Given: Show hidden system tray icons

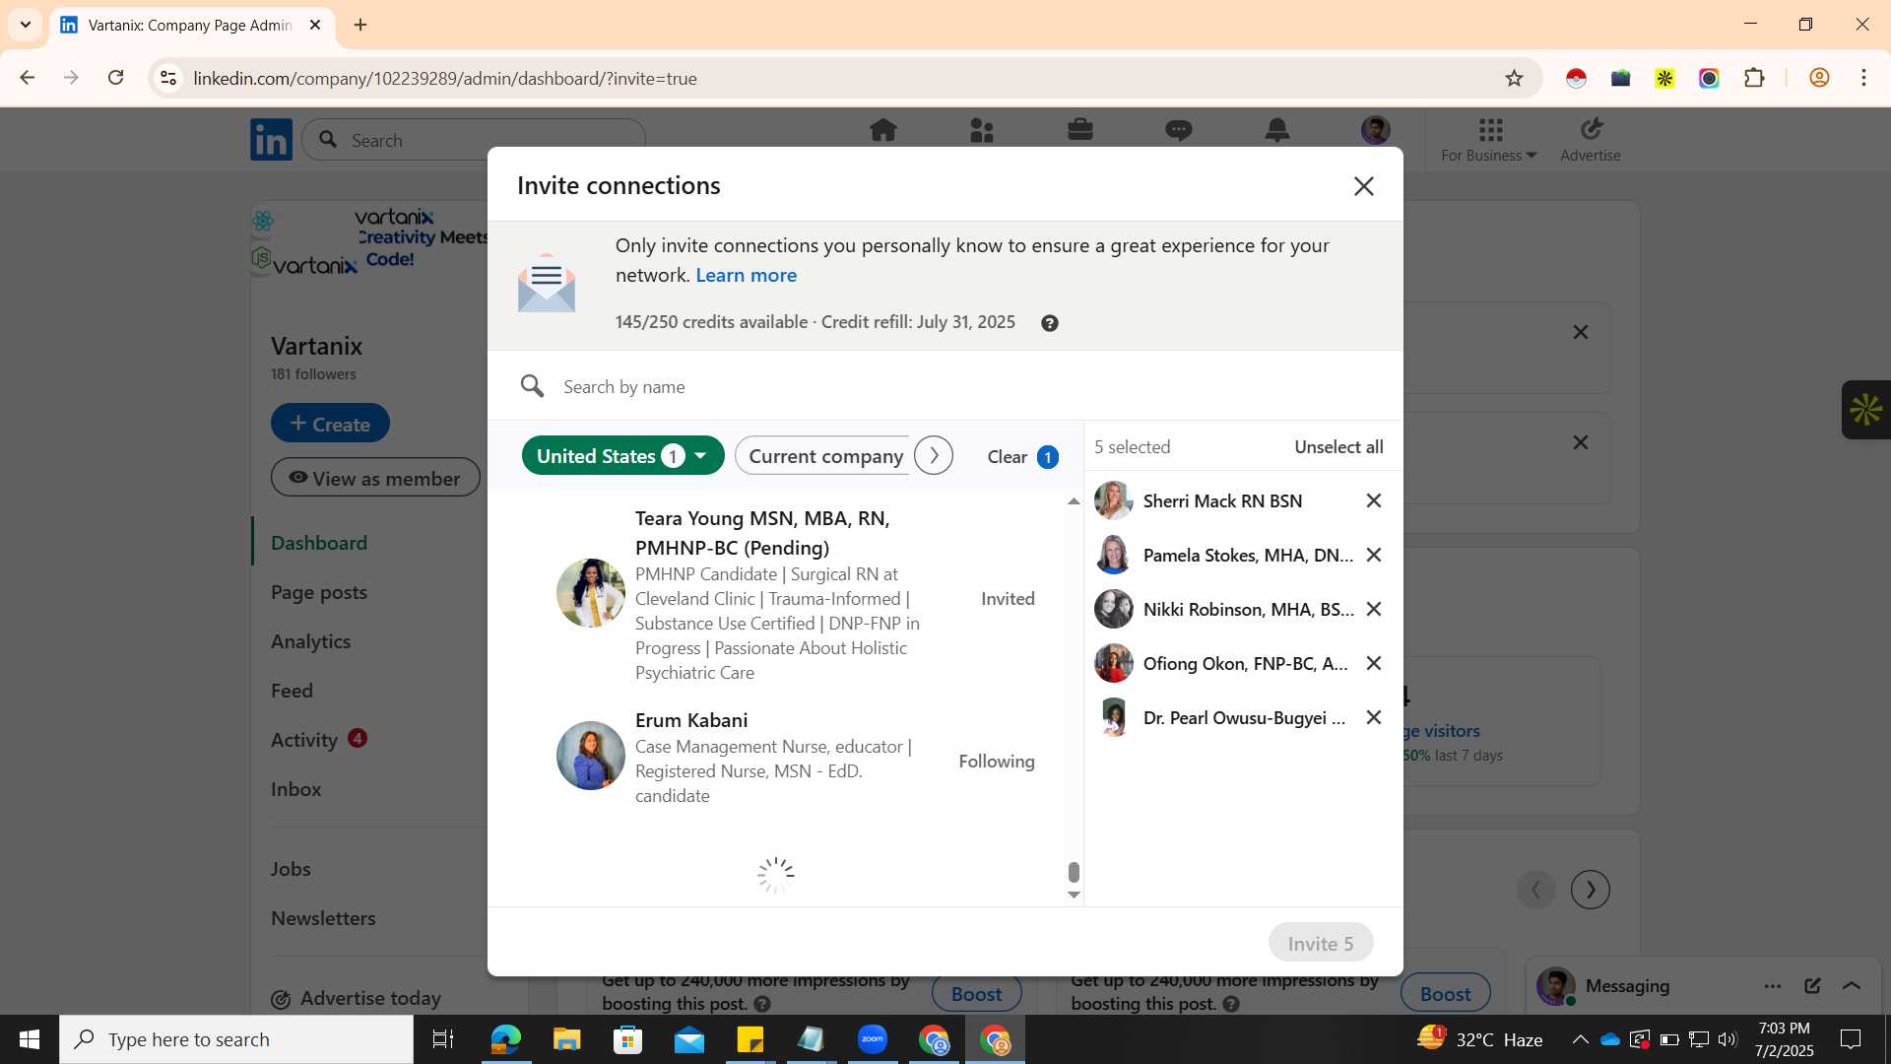Looking at the screenshot, I should click(x=1580, y=1039).
